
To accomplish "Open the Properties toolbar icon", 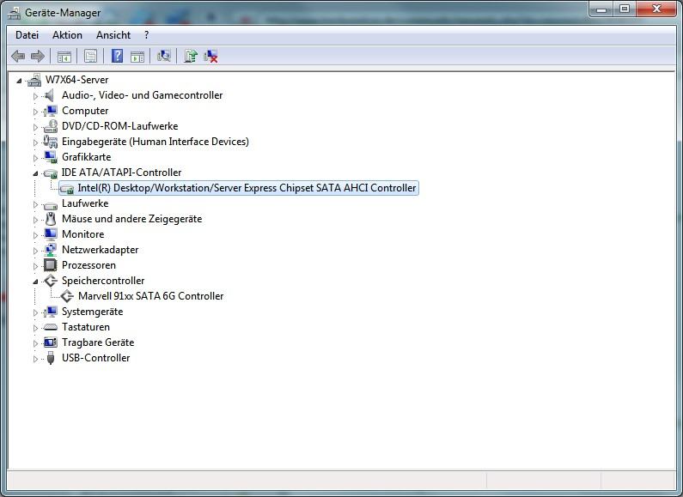I will click(90, 56).
